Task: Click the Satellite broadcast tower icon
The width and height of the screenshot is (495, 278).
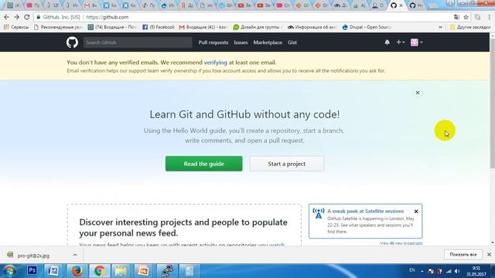Action: (x=318, y=213)
